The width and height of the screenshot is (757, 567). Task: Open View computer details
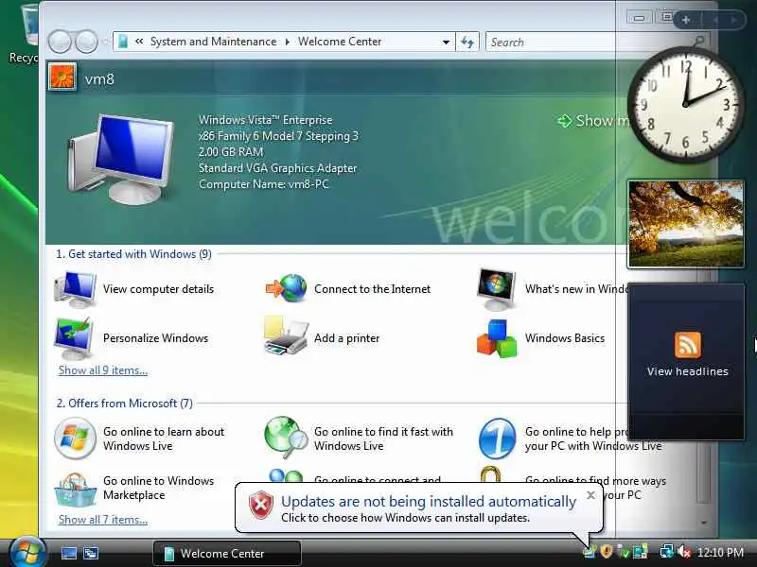tap(134, 289)
